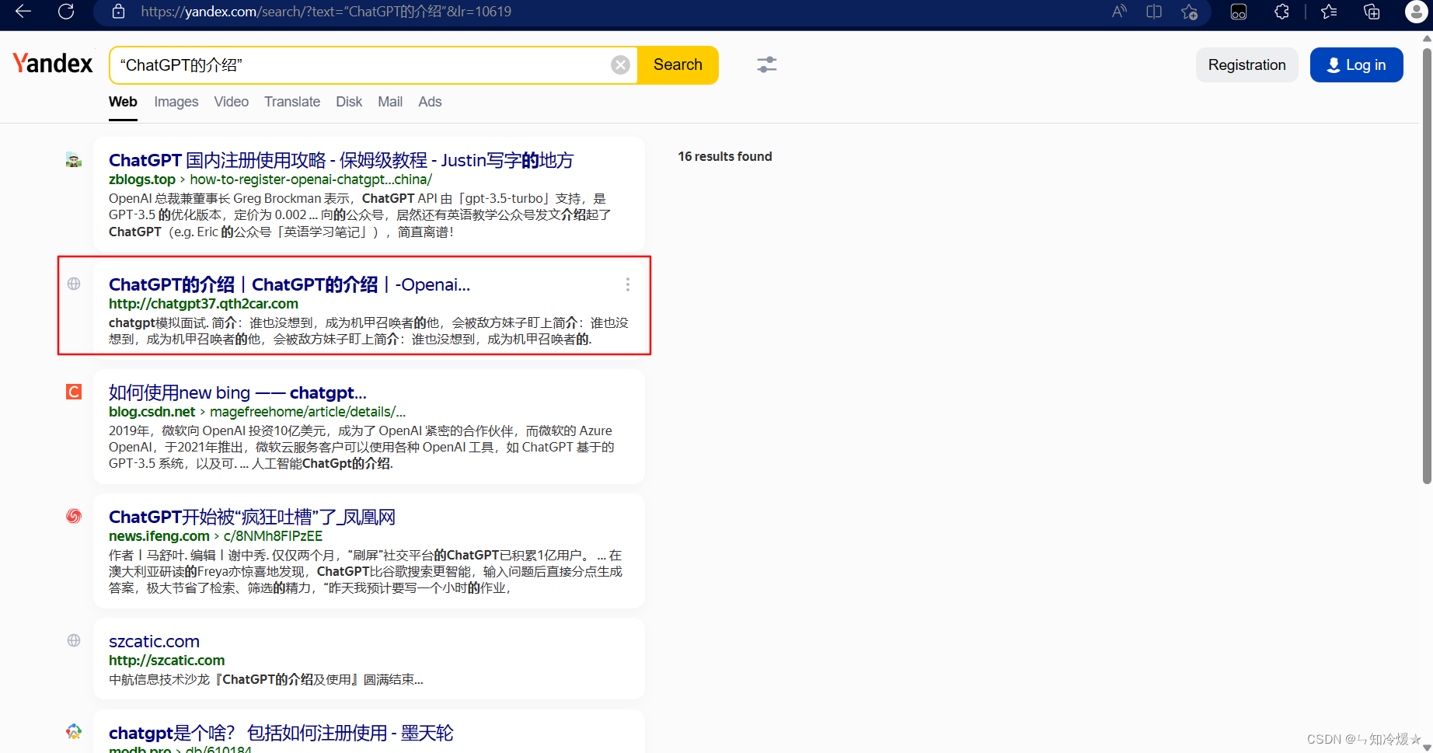The image size is (1433, 753).
Task: Open the Translate tab
Action: [x=292, y=102]
